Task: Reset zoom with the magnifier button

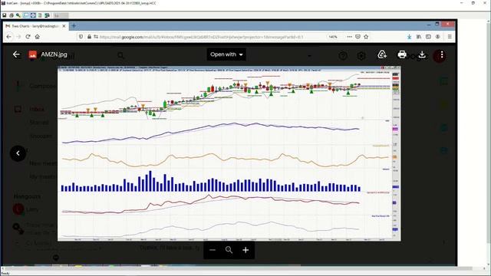Action: click(229, 250)
